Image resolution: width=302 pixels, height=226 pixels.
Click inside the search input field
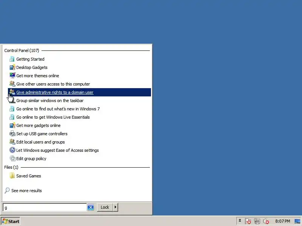point(45,208)
